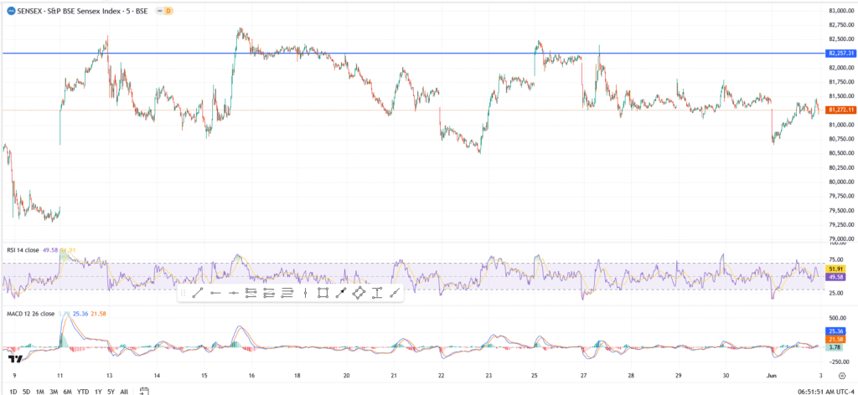Select the Price Range measure tool
This screenshot has height=395, width=858.
(x=377, y=293)
